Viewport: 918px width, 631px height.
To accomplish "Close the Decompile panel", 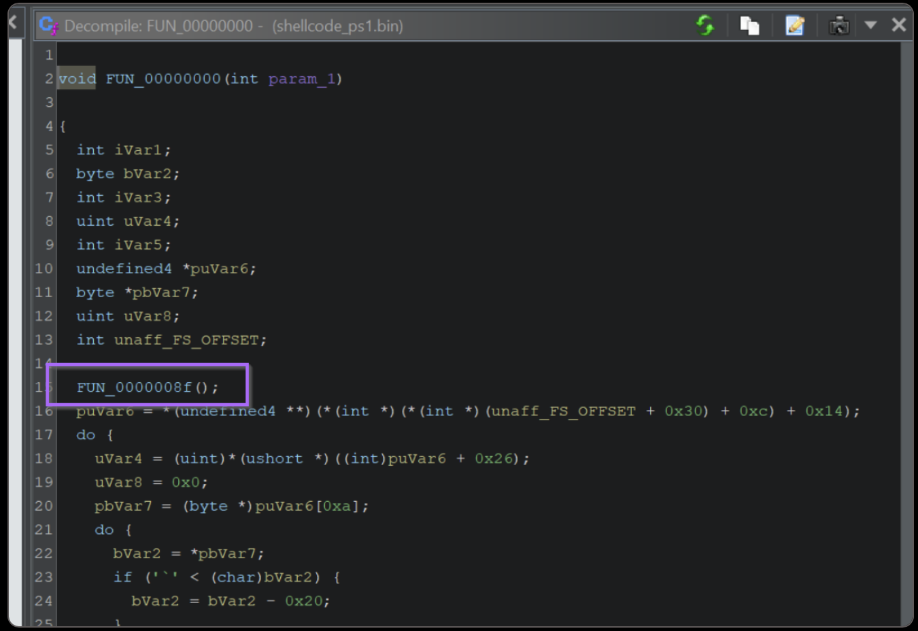I will pos(898,25).
